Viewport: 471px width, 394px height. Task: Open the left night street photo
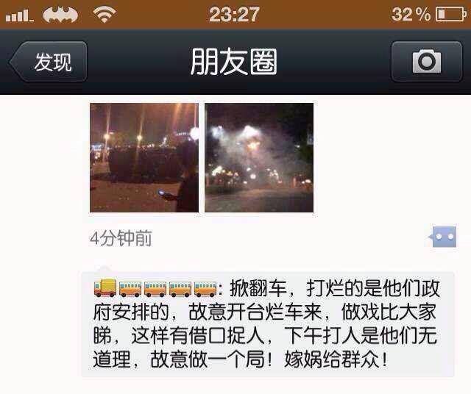[x=144, y=158]
